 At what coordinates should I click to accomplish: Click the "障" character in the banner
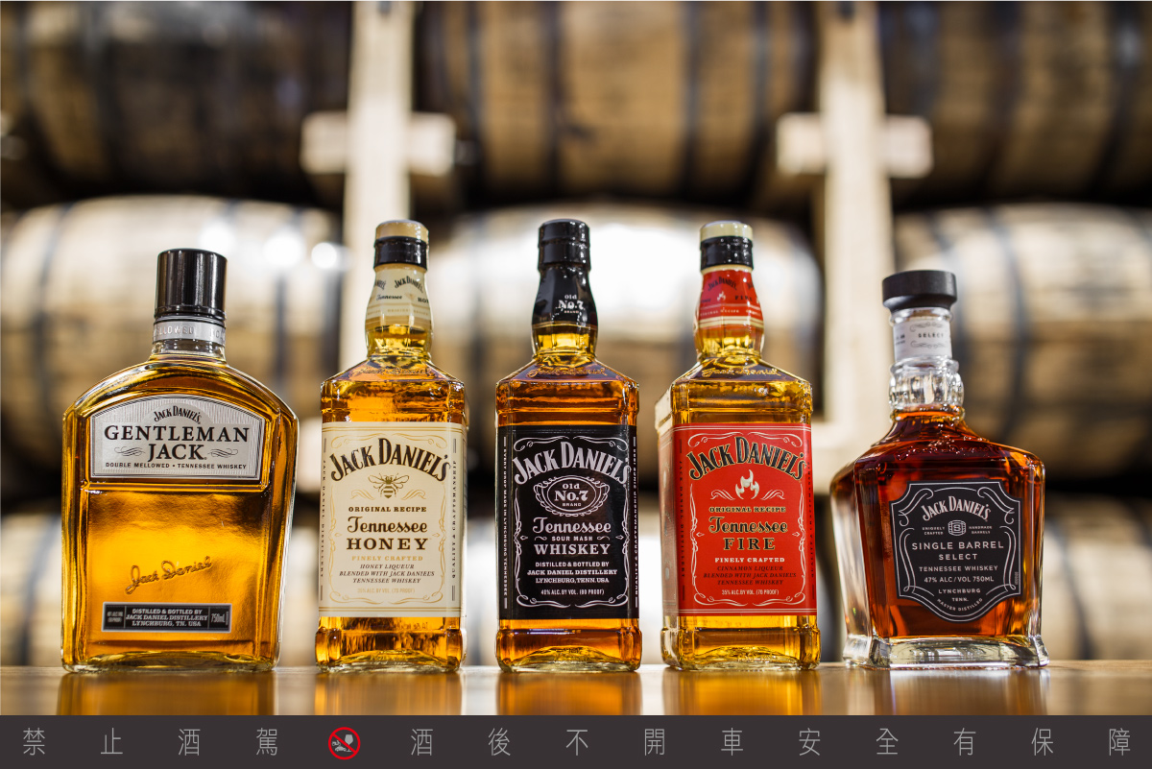click(1120, 742)
